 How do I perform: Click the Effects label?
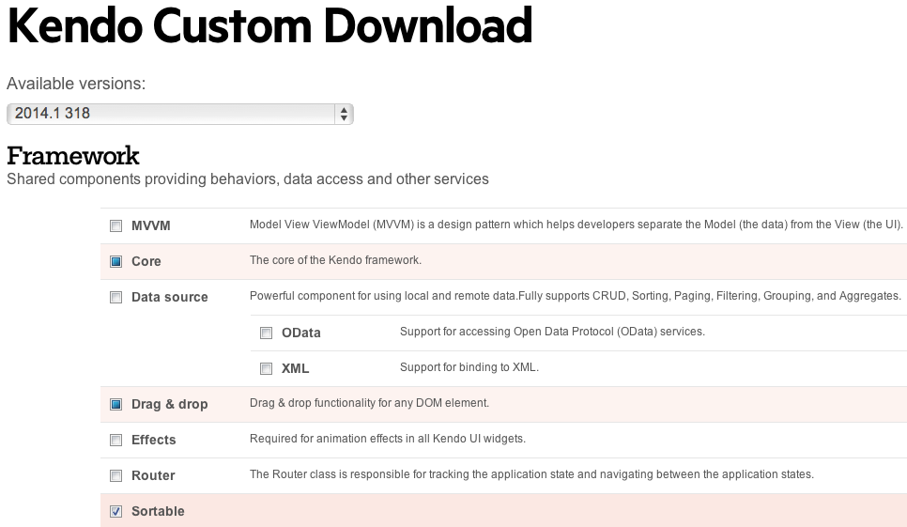tap(153, 441)
